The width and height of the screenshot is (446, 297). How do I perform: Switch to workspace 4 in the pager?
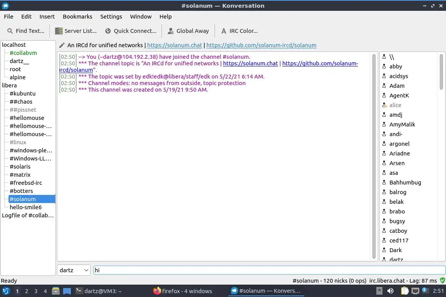45,291
